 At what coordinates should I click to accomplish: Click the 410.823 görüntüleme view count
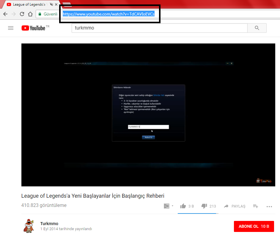[x=44, y=205]
